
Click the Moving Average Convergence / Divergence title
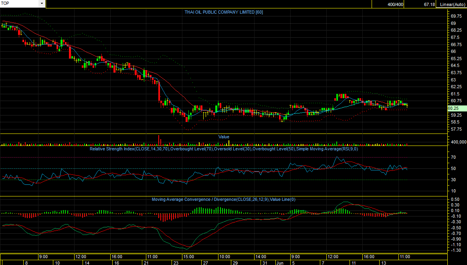(x=224, y=200)
